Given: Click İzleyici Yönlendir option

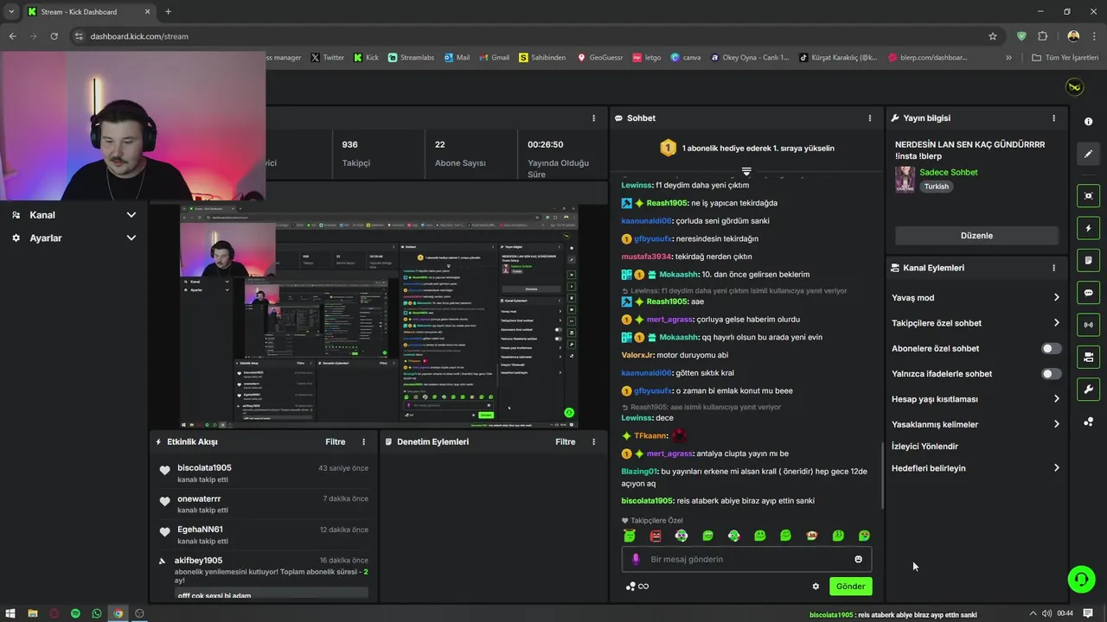Looking at the screenshot, I should pos(925,447).
